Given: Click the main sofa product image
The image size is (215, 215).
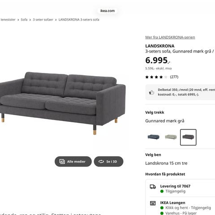Looking at the screenshot, I should [x=63, y=103].
